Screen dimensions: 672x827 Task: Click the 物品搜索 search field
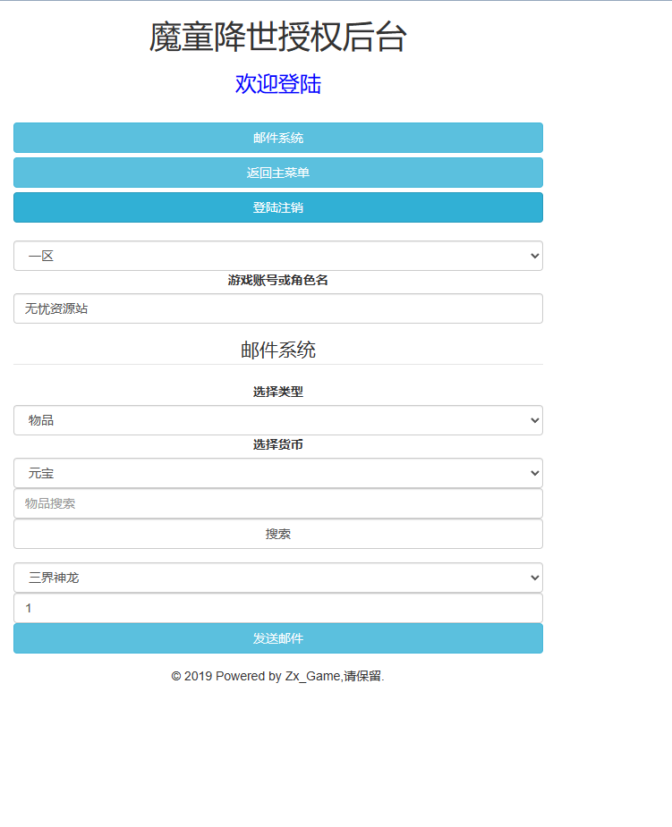click(x=278, y=503)
